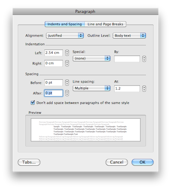Open the Alignment dropdown set to Justified
Image resolution: width=171 pixels, height=189 pixels.
(65, 35)
